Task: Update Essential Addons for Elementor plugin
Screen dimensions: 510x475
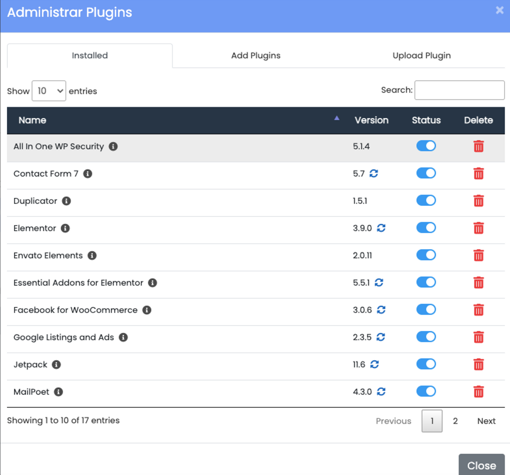Action: tap(379, 283)
